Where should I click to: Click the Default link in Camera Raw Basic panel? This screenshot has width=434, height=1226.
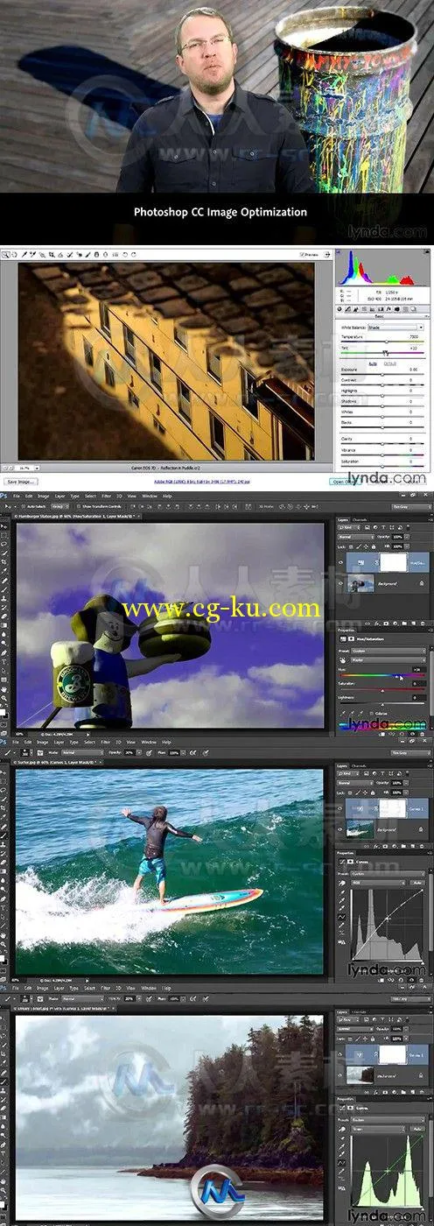390,362
